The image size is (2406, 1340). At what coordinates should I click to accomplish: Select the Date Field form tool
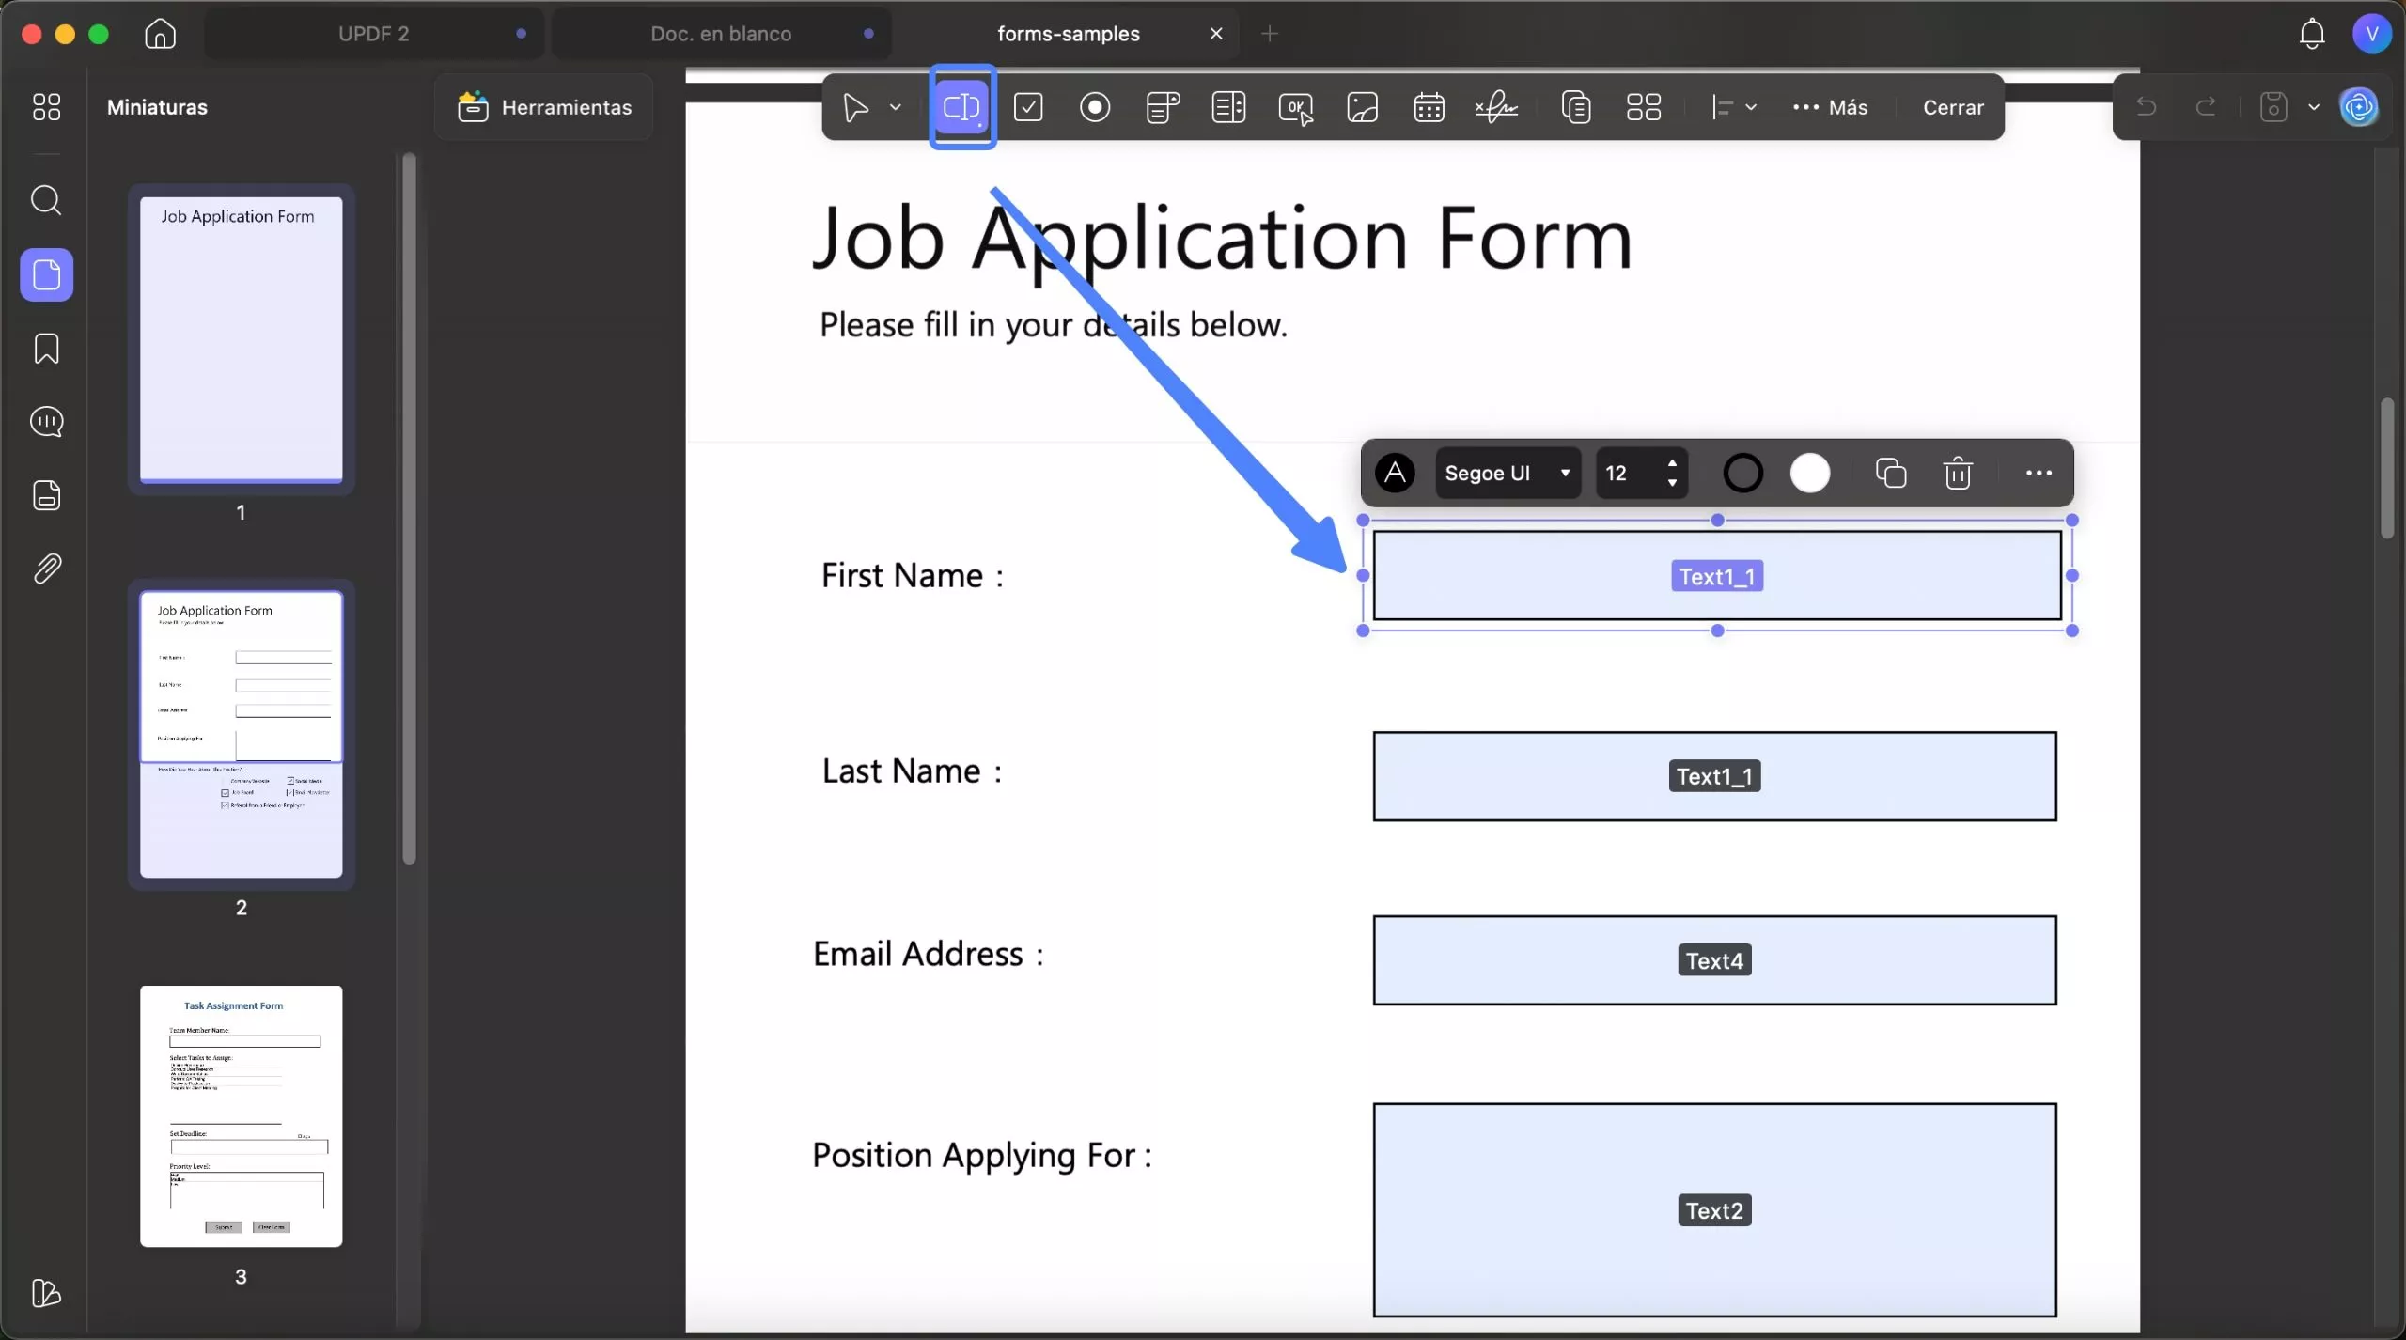(1429, 107)
